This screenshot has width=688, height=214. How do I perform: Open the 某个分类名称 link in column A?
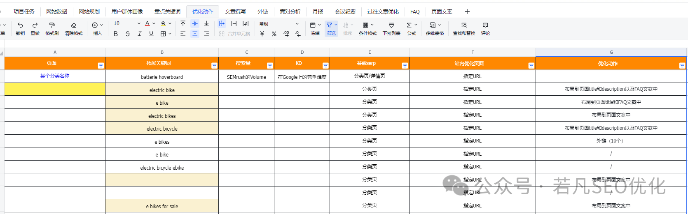coord(55,76)
